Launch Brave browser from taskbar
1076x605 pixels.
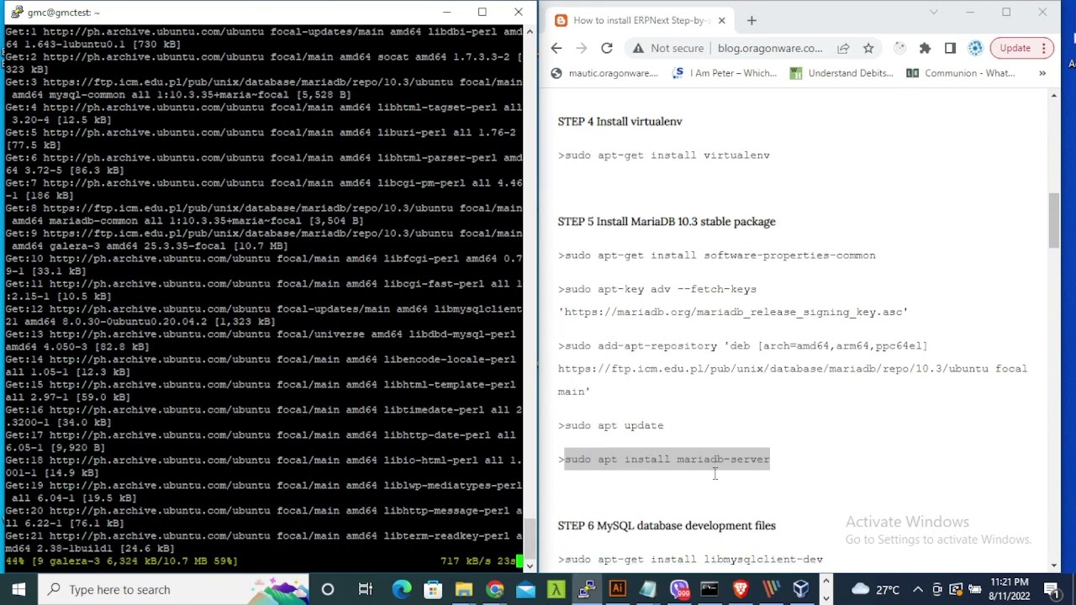coord(740,589)
